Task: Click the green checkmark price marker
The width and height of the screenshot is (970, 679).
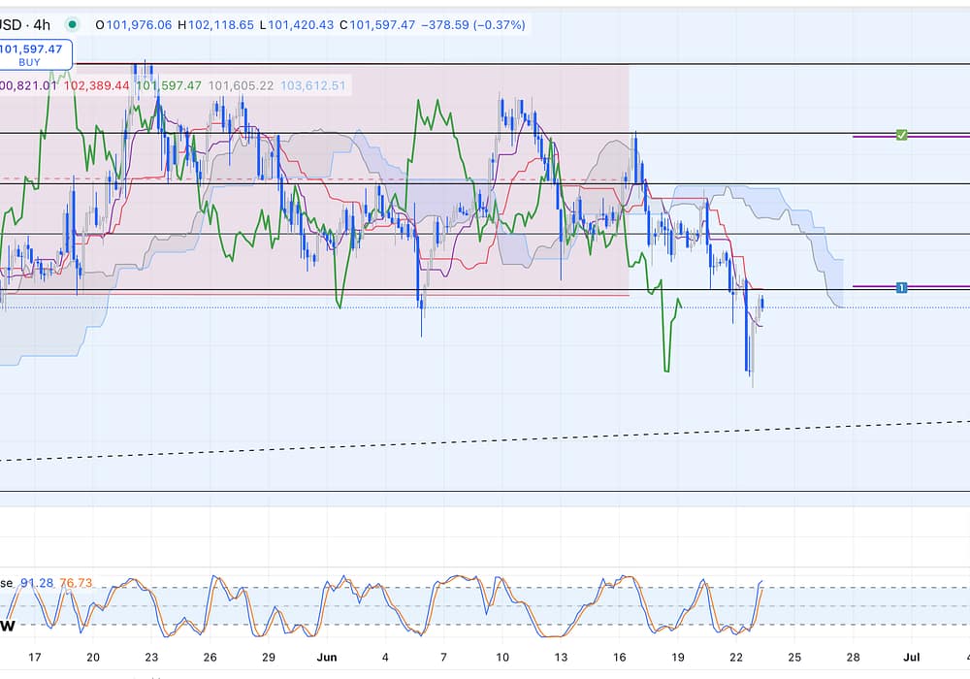Action: click(901, 135)
